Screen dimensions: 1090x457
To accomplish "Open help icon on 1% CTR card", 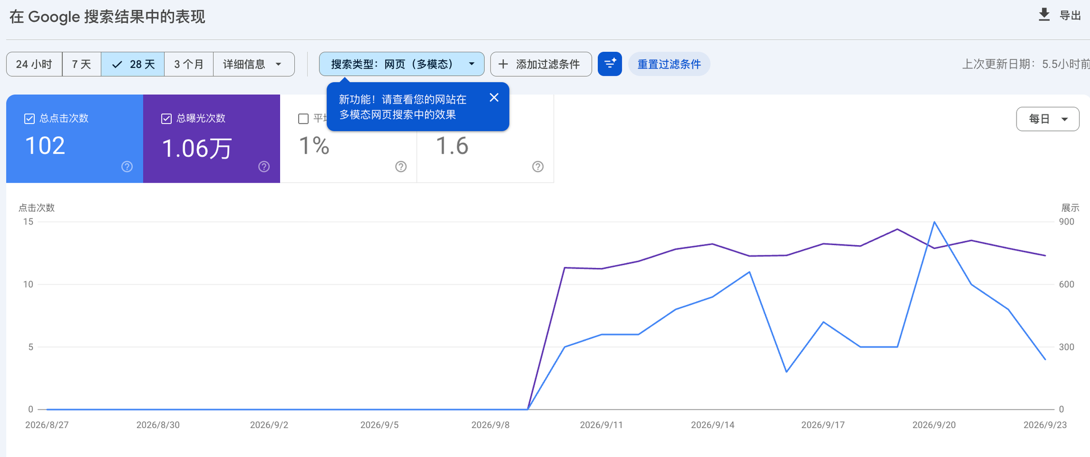I will coord(401,167).
